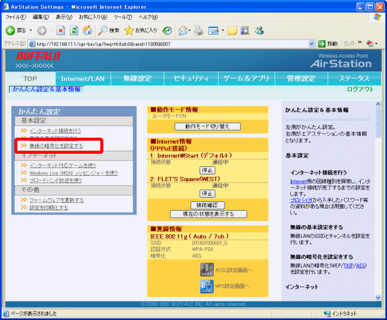Click the Mail envelope icon
Image resolution: width=387 pixels, height=320 pixels.
183,30
